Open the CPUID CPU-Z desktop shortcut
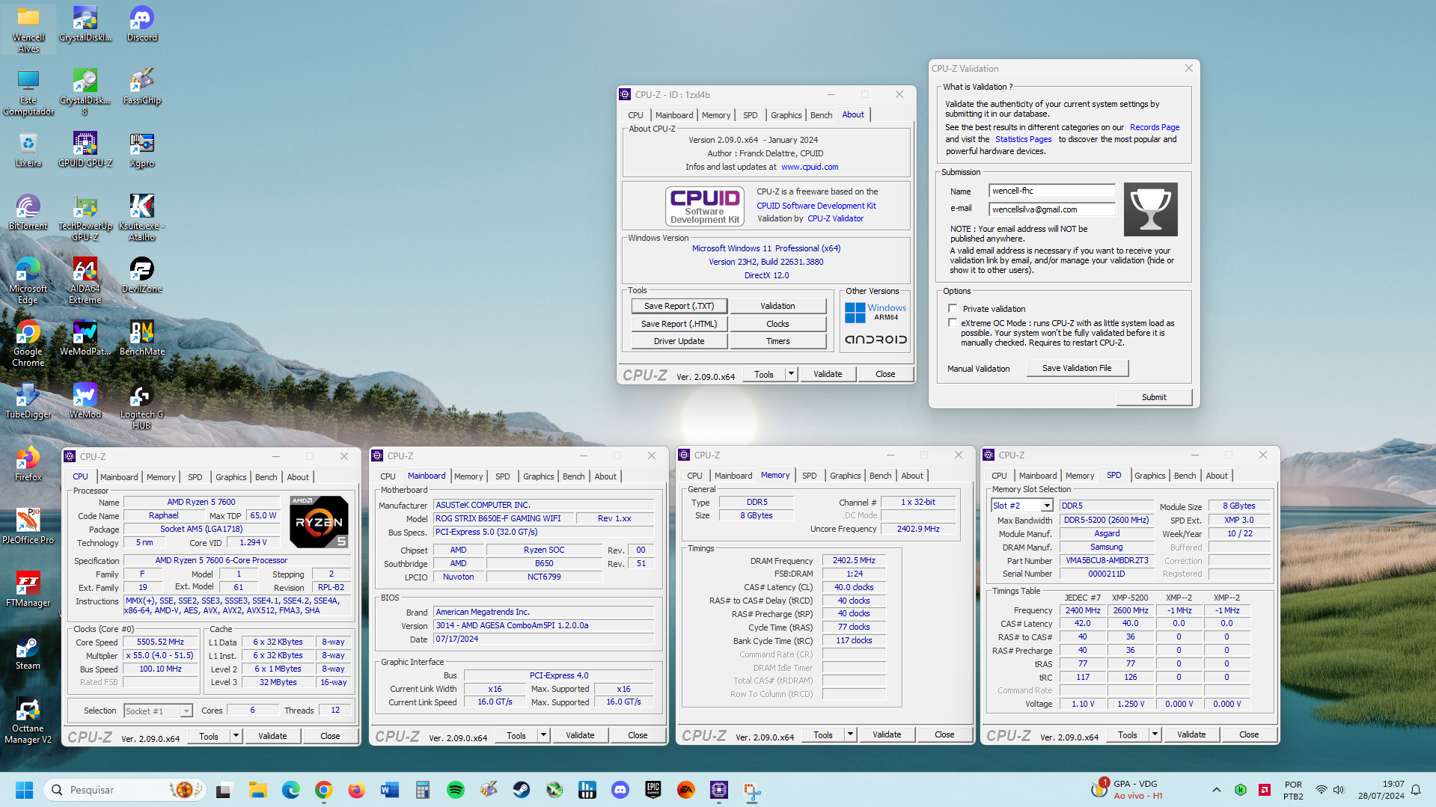Image resolution: width=1436 pixels, height=807 pixels. pos(85,150)
